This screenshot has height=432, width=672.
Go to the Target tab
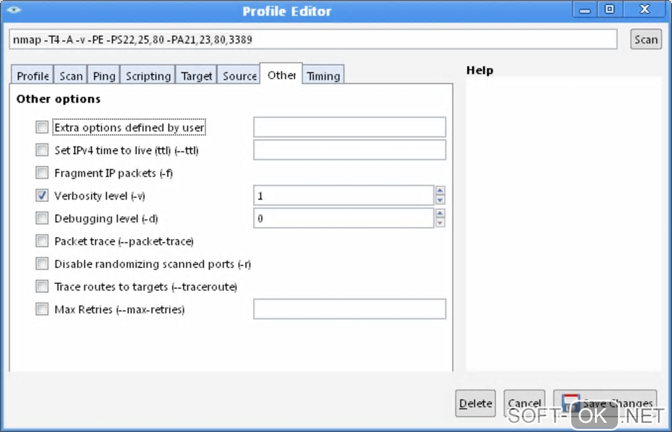(x=196, y=76)
